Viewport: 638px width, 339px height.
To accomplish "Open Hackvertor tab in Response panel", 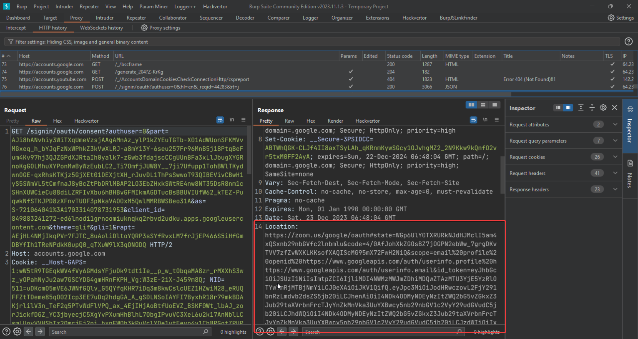I will tap(367, 121).
